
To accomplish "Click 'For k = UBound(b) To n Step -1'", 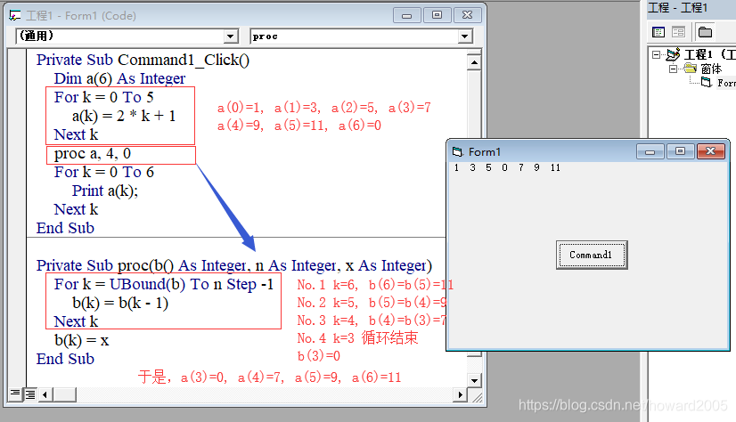I will [x=163, y=285].
